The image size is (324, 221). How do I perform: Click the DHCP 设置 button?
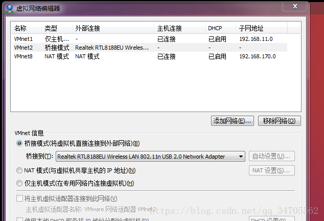point(272,219)
